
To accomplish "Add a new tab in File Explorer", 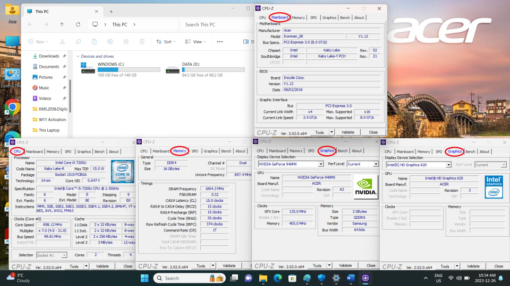I will tap(111, 12).
